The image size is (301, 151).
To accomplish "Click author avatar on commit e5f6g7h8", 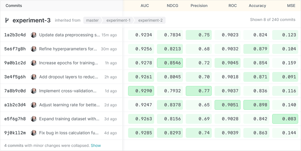I will pos(34,119).
